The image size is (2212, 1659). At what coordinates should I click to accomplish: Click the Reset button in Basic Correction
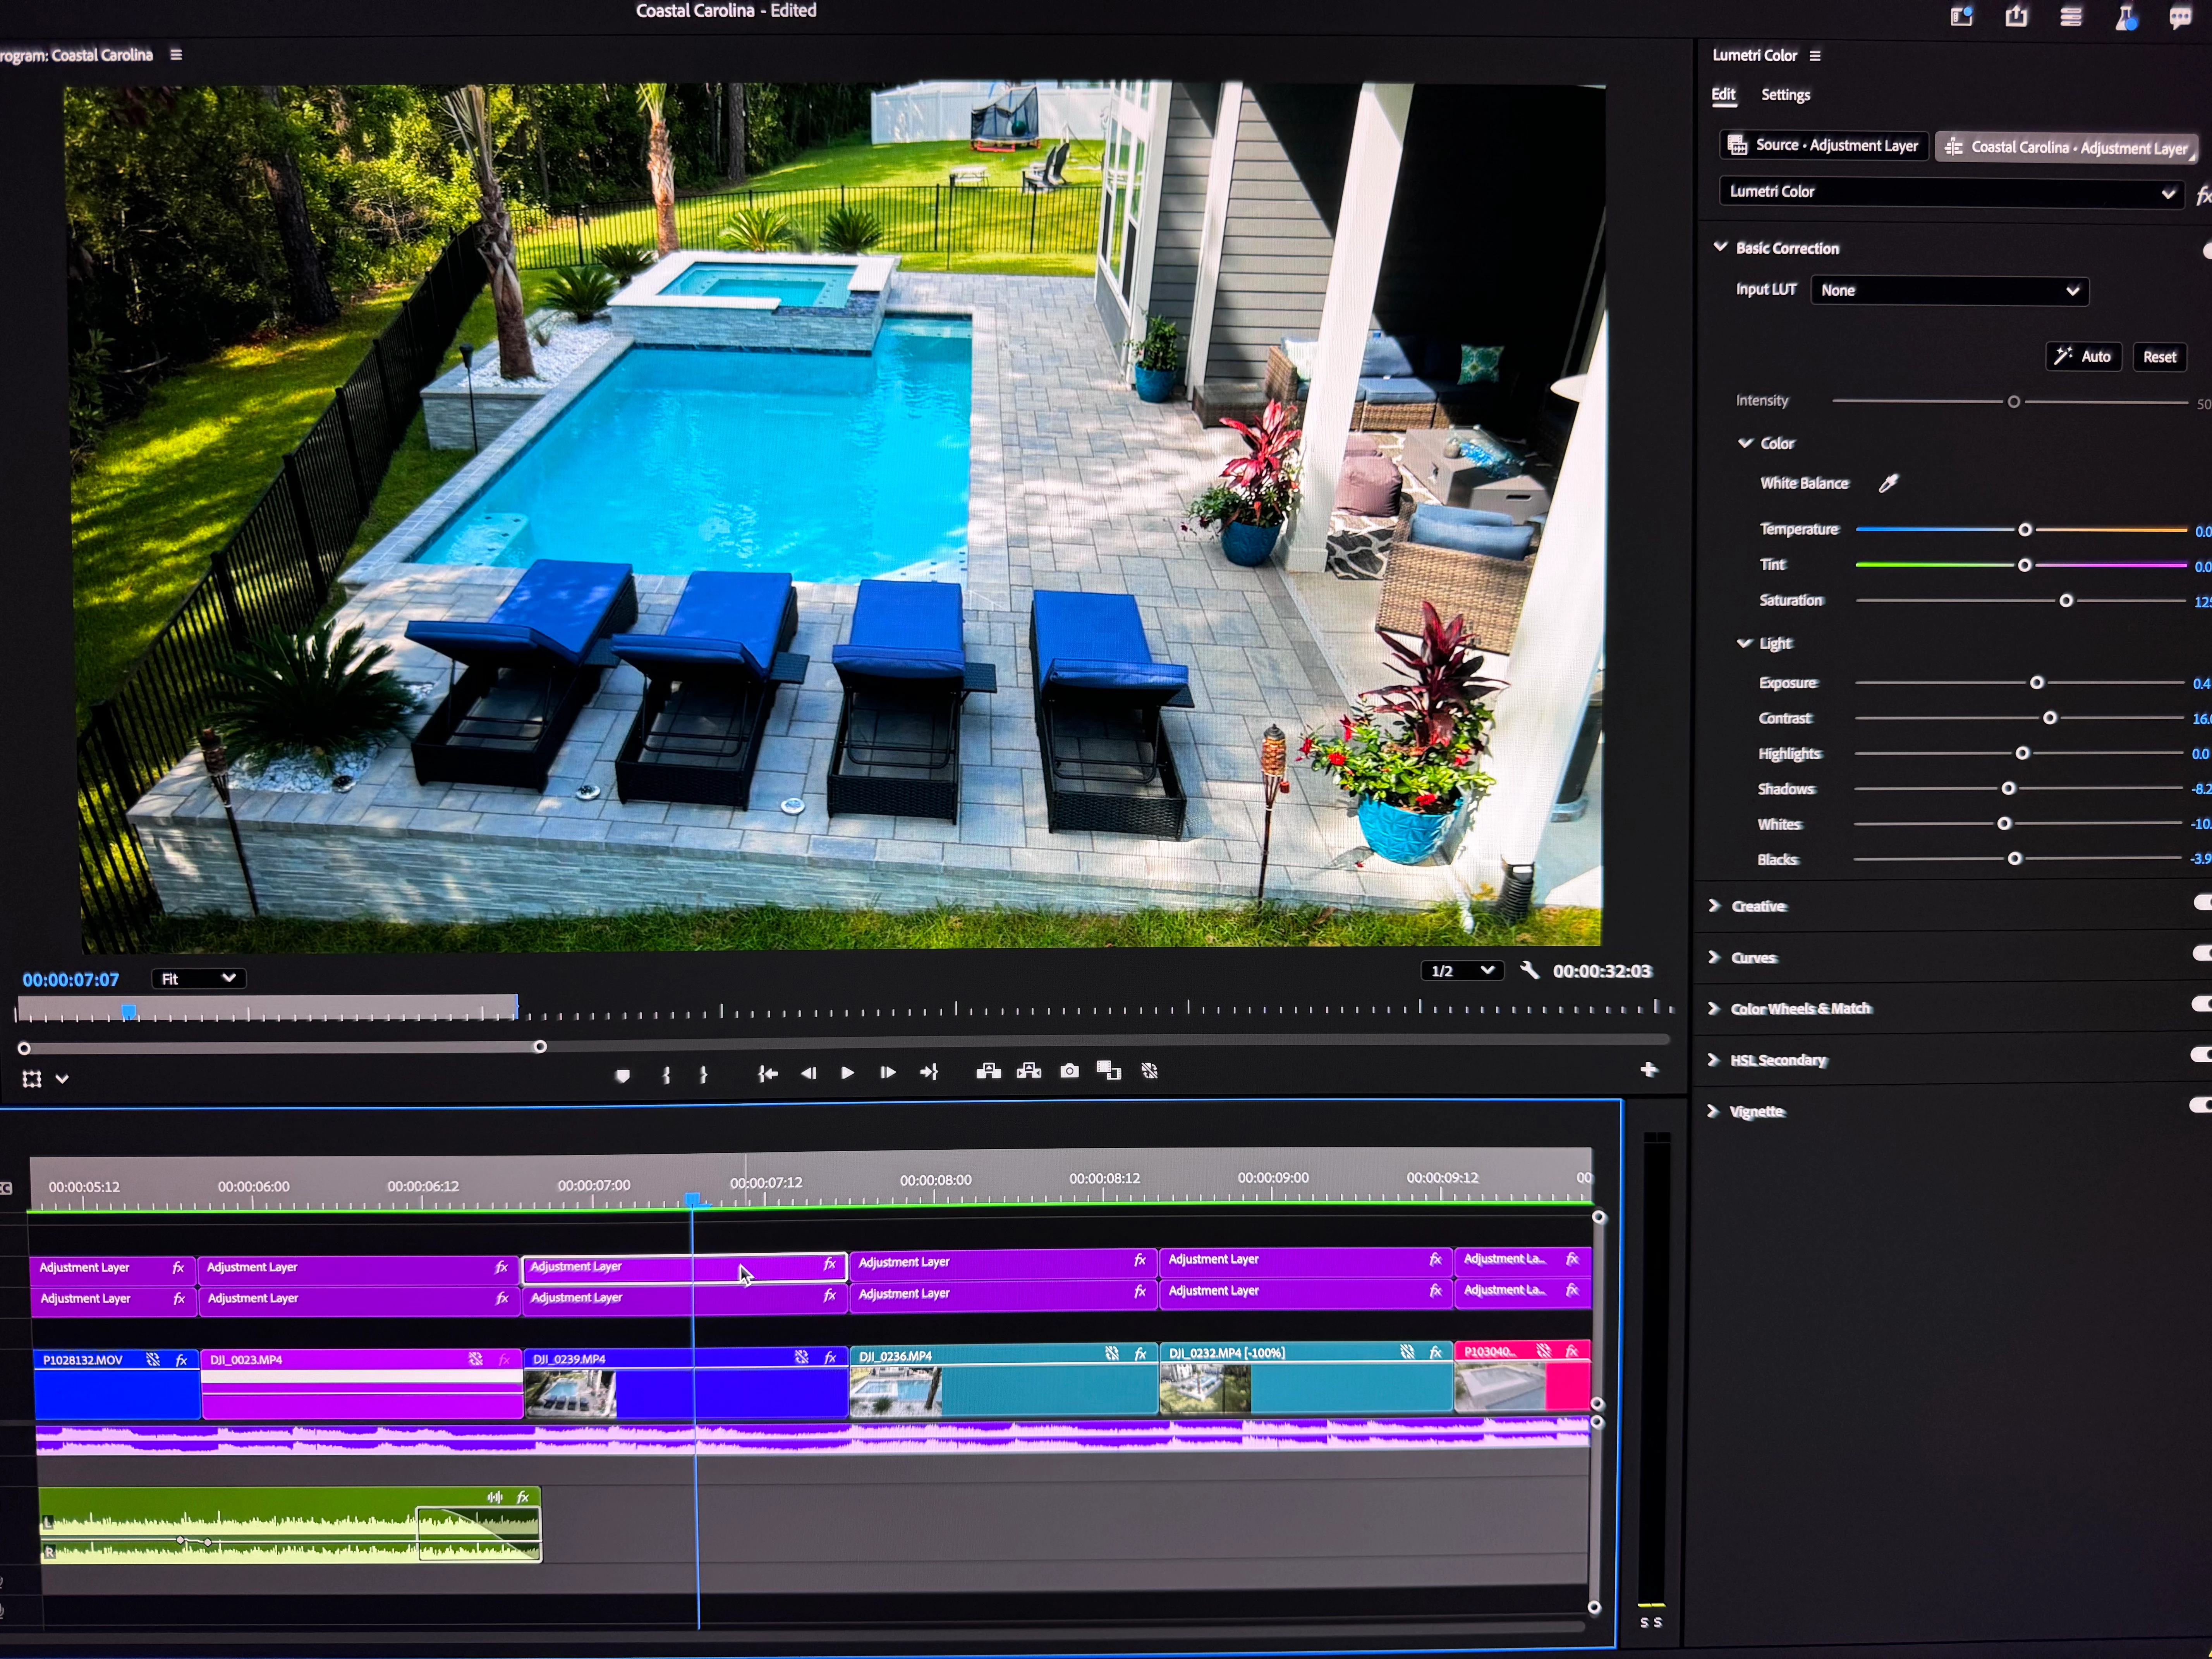pyautogui.click(x=2159, y=357)
